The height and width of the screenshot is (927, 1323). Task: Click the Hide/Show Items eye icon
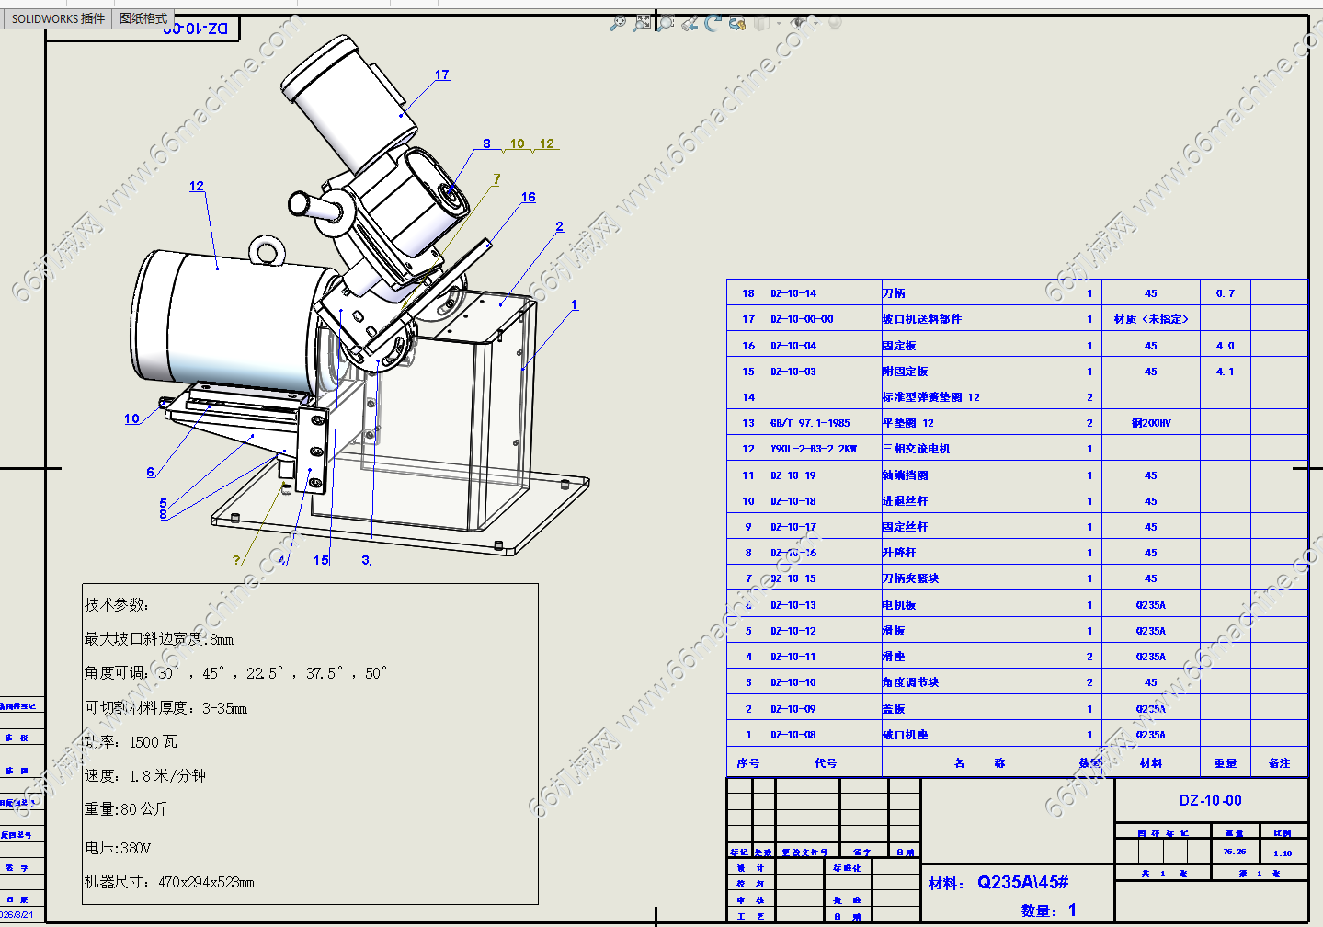[798, 23]
